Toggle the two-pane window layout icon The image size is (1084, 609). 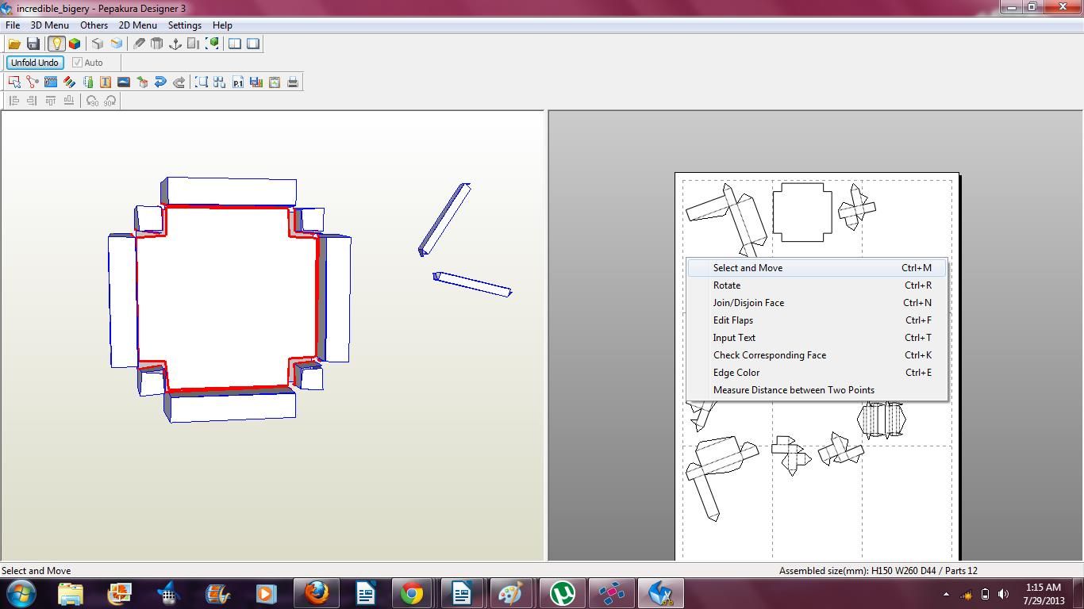[x=235, y=44]
